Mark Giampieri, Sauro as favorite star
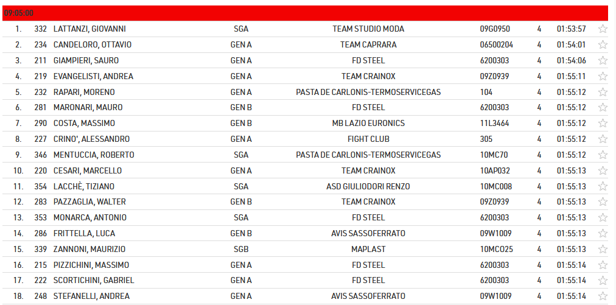The height and width of the screenshot is (305, 616). (603, 60)
